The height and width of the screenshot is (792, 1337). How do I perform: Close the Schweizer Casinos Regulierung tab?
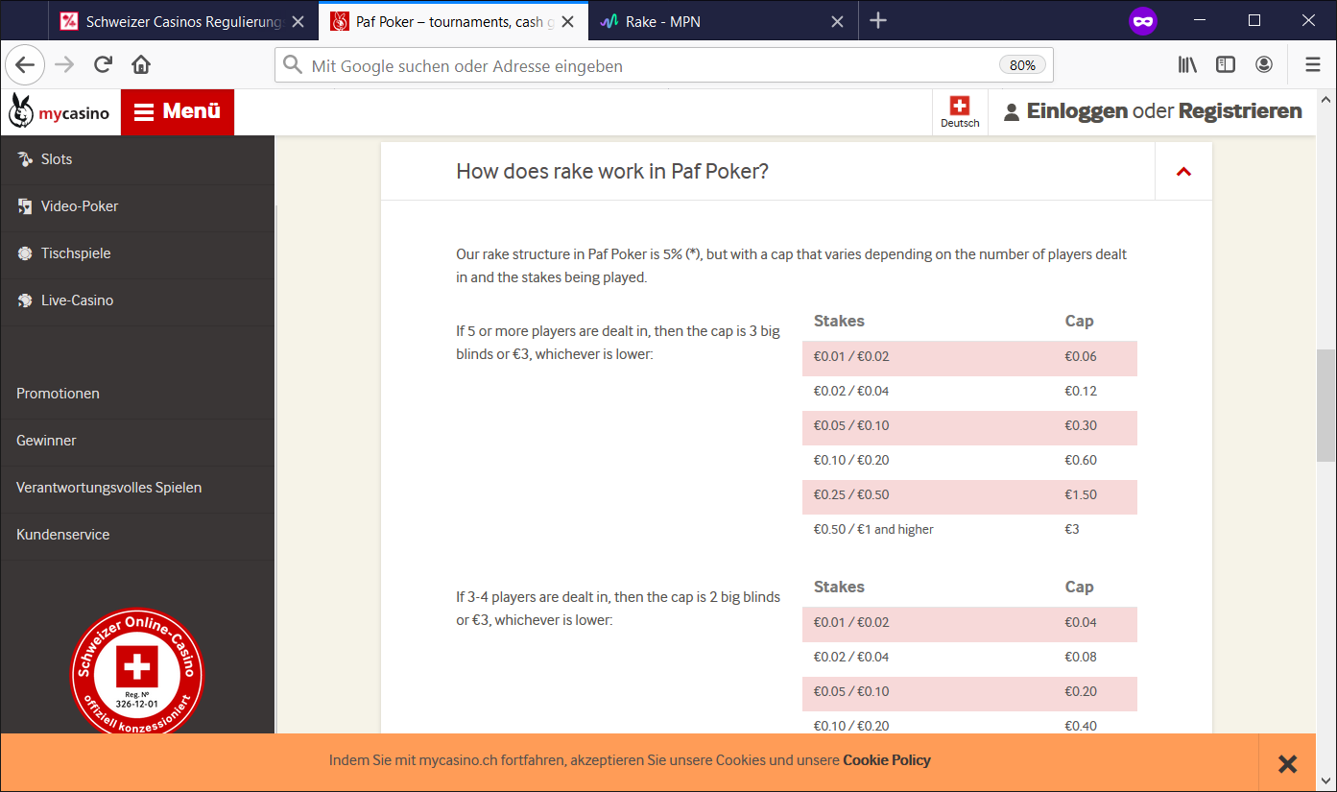(x=298, y=21)
